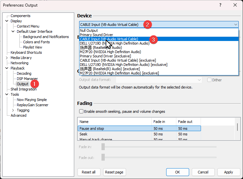Choose Primary Sound Driver device
Image resolution: width=243 pixels, height=179 pixels.
pos(96,35)
